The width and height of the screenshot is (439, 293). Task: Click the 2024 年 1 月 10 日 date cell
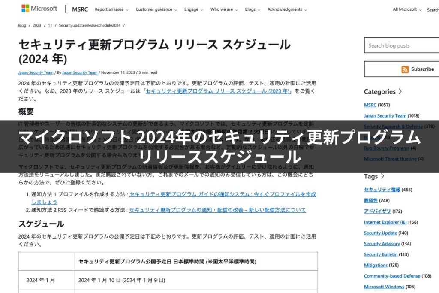[x=196, y=280]
